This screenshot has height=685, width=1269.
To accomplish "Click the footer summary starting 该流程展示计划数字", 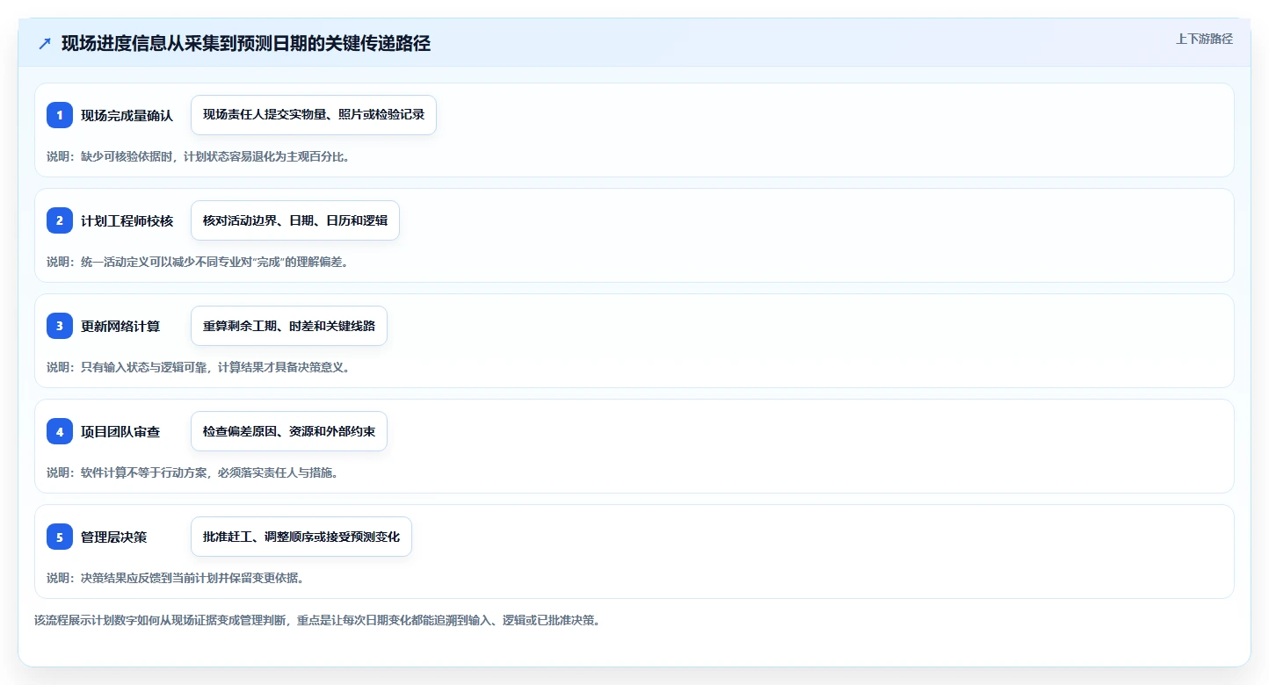I will (x=317, y=620).
